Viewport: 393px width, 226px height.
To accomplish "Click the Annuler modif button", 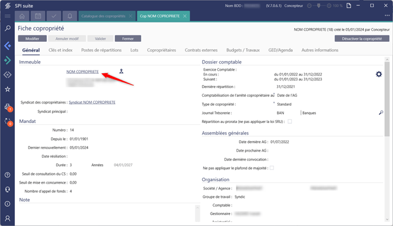I will [x=67, y=38].
